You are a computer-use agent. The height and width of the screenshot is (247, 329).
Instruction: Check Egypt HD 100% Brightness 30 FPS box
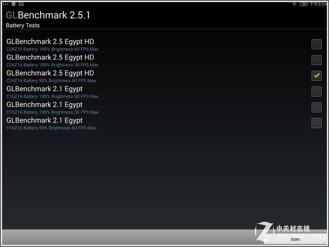coord(317,60)
